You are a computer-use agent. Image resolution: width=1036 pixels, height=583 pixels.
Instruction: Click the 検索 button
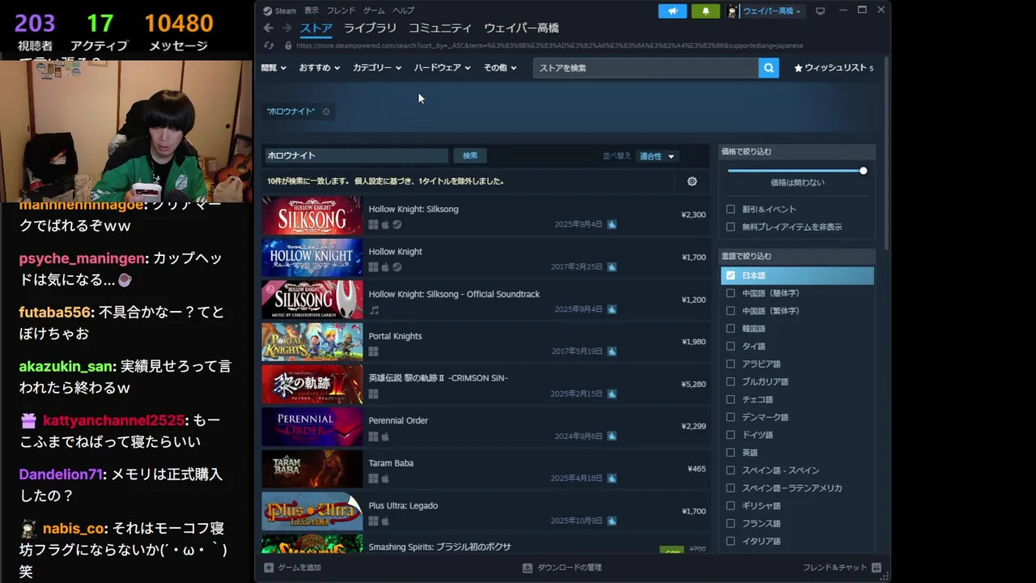point(470,155)
